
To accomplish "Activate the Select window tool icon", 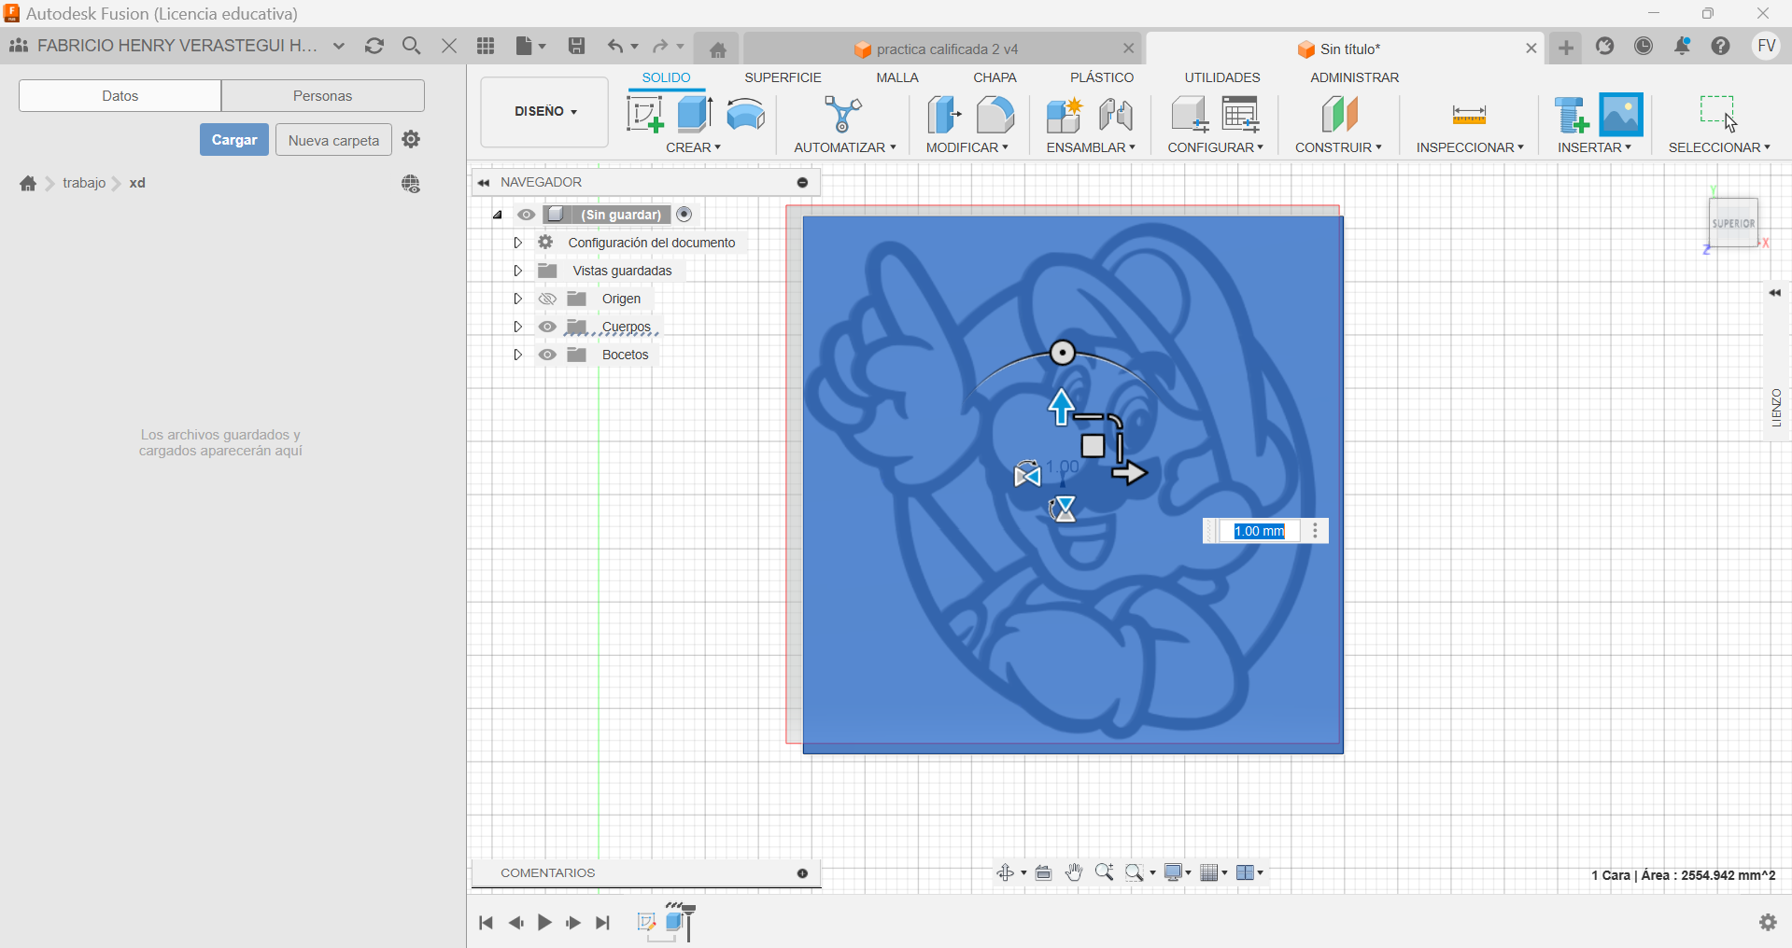I will tap(1718, 114).
